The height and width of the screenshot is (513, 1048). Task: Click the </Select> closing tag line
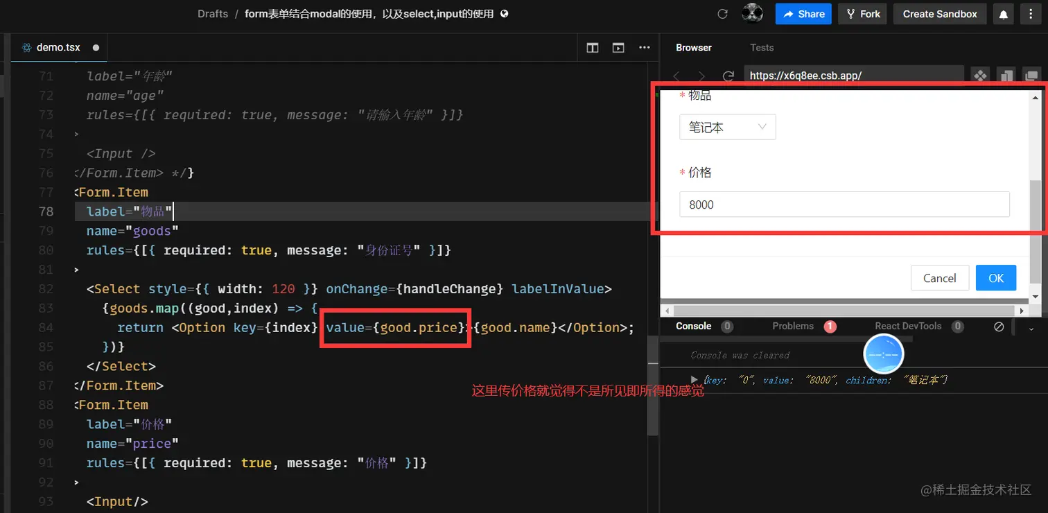pos(121,366)
